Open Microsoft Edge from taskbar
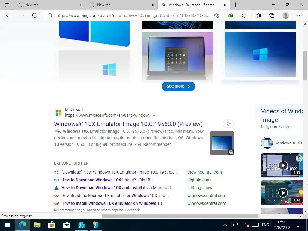 (22, 225)
